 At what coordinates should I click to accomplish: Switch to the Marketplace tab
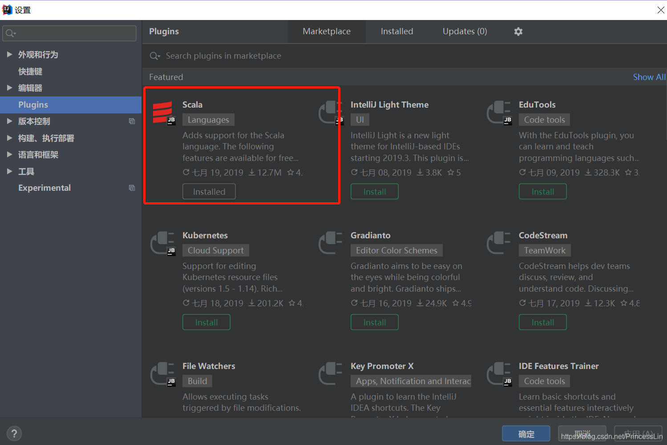(x=327, y=32)
